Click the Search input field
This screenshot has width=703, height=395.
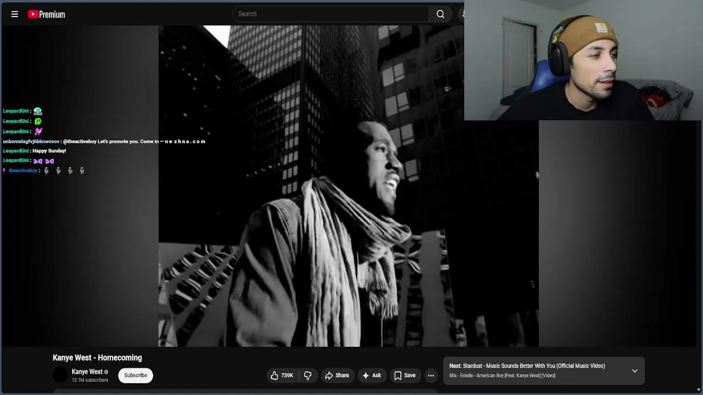click(331, 14)
